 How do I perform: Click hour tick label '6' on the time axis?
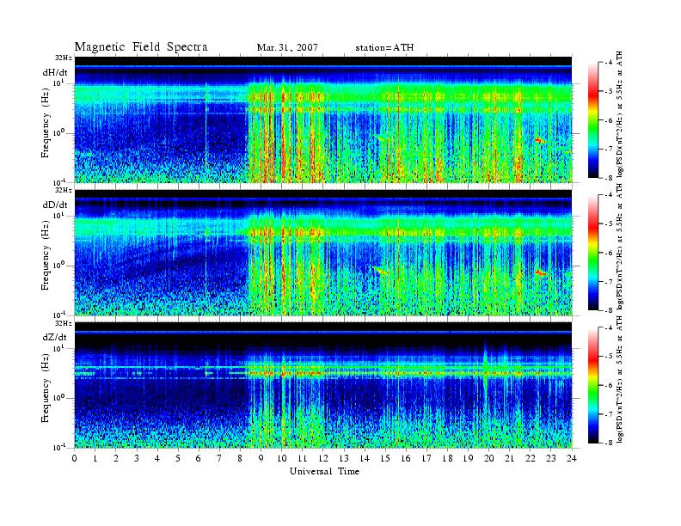pyautogui.click(x=199, y=458)
